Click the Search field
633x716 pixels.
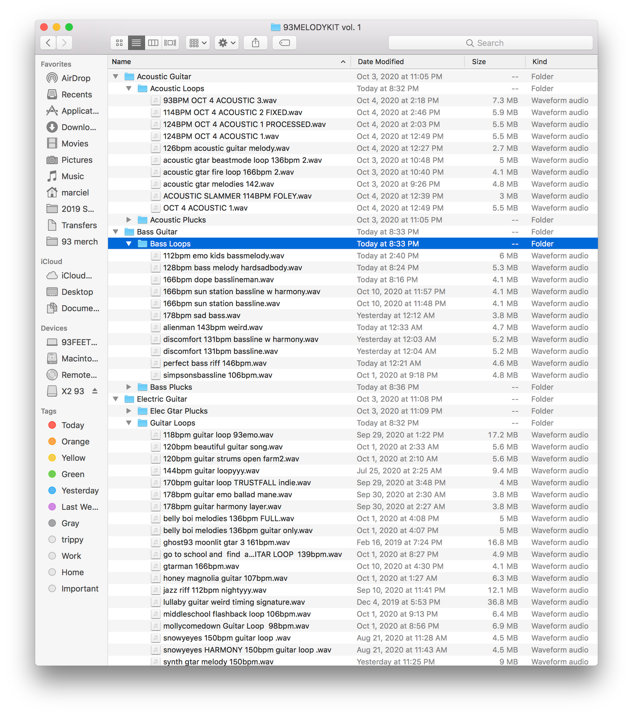(490, 43)
